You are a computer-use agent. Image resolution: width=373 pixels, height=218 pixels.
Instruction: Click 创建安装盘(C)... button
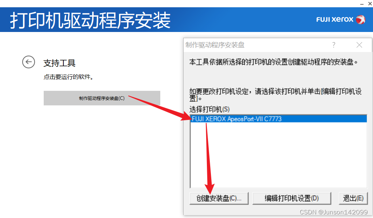pos(219,198)
